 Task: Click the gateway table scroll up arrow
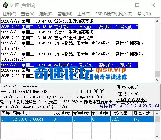tap(157, 114)
